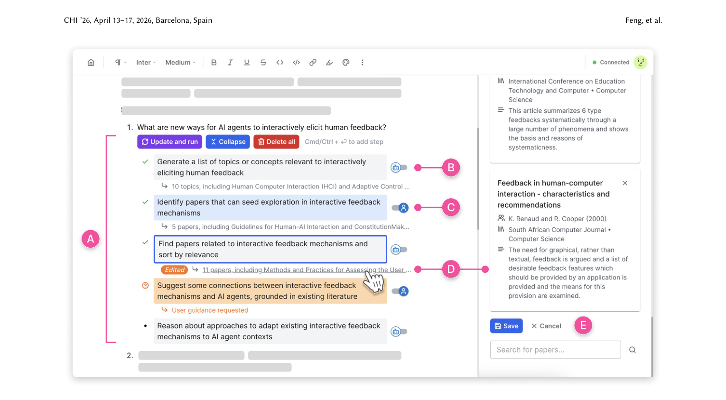Screen dimensions: 726x400
Task: Open the Inter font dropdown
Action: pyautogui.click(x=146, y=63)
